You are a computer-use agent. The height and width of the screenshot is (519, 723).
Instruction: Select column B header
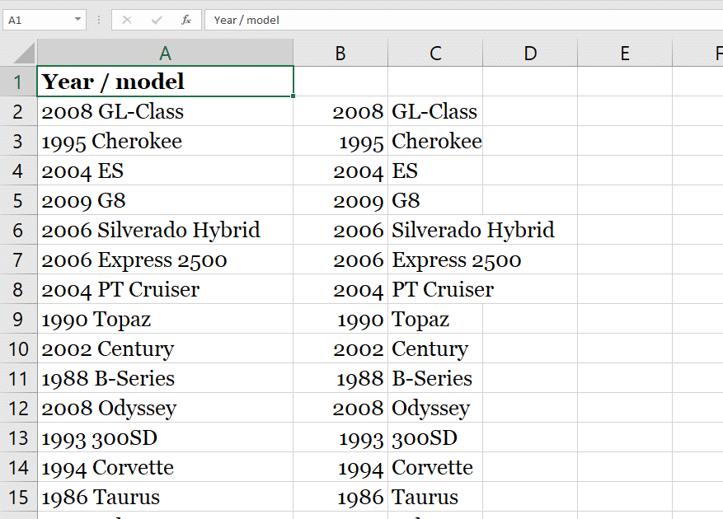340,52
